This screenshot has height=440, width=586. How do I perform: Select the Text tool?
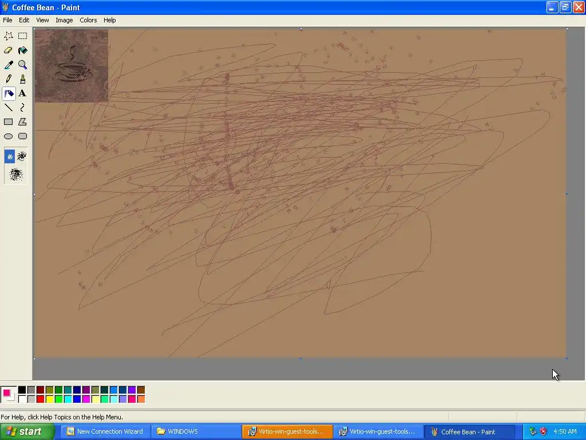(x=23, y=93)
